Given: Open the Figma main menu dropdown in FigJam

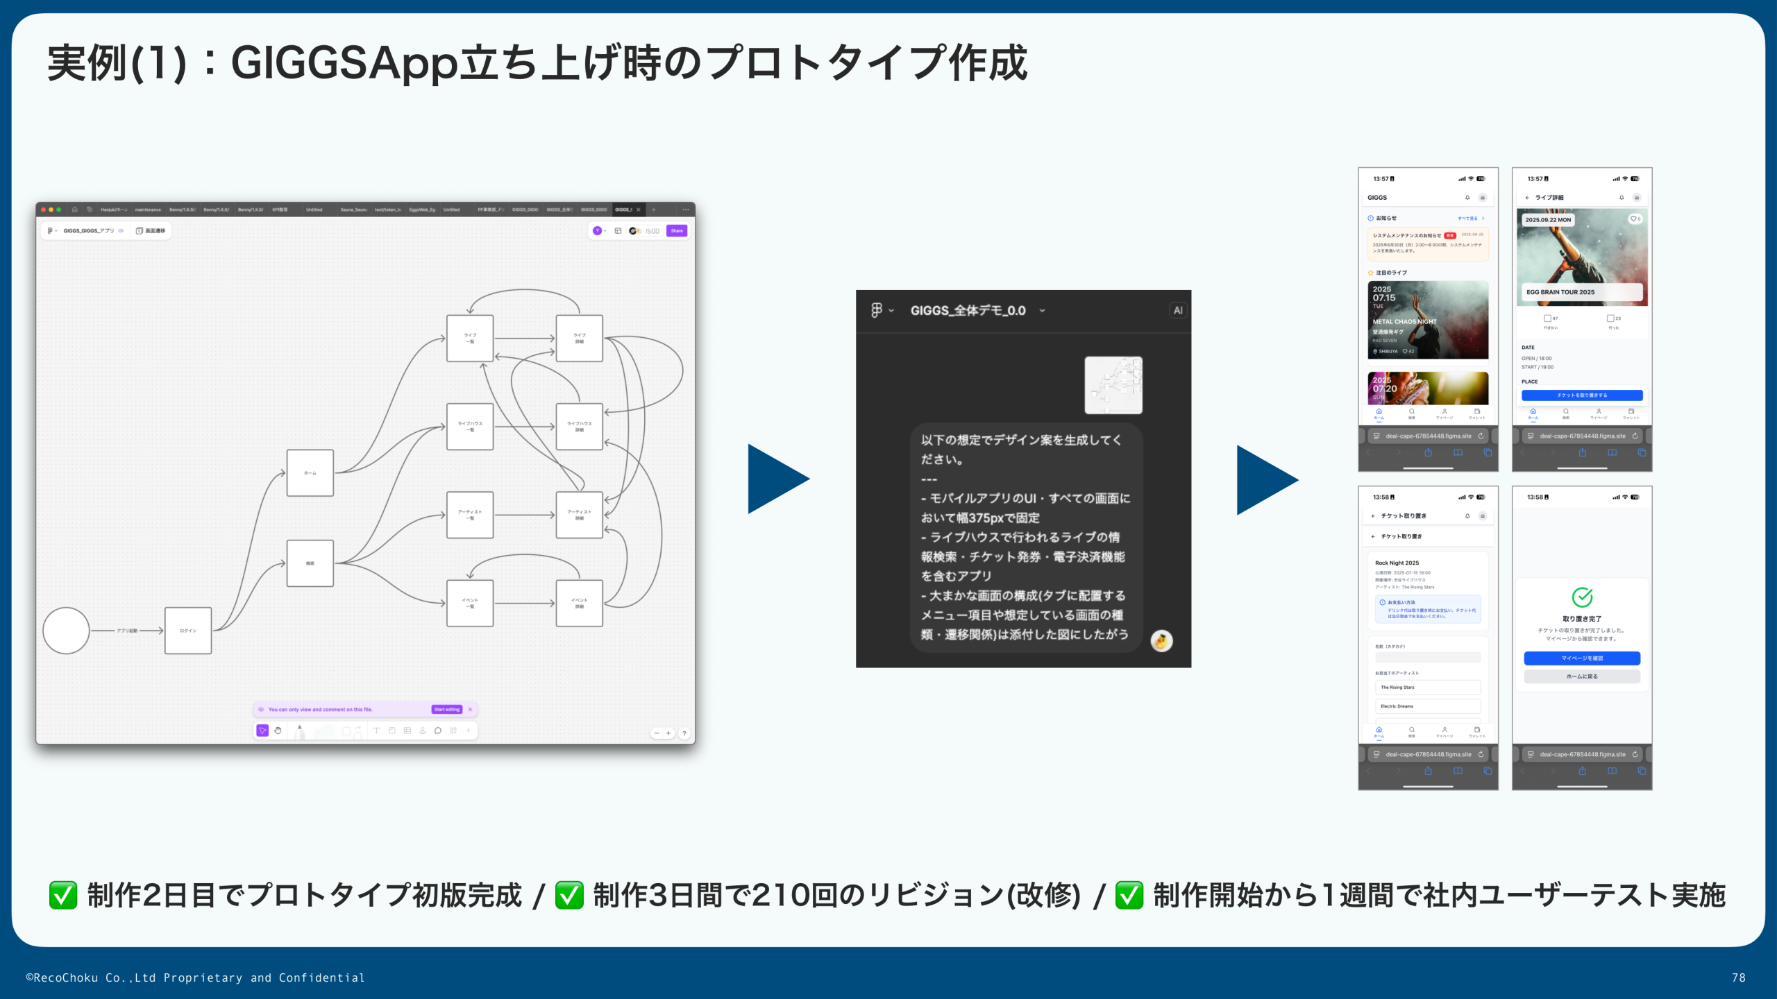Looking at the screenshot, I should [51, 230].
